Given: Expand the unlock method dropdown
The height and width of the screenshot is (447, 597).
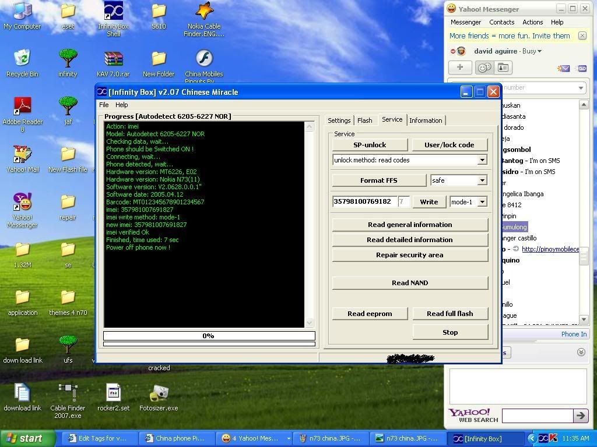Looking at the screenshot, I should point(482,160).
